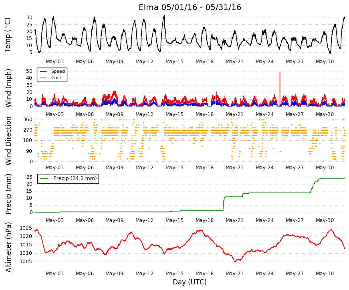Click May-15 tick under temperature chart
The image size is (349, 290).
click(x=175, y=62)
